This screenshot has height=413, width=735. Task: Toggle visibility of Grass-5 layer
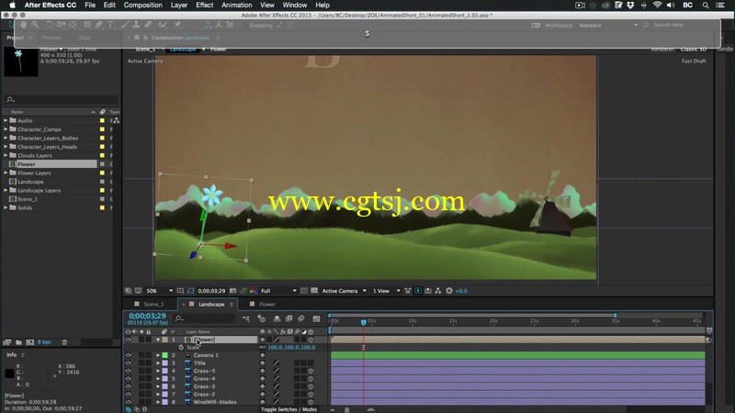[x=128, y=371]
